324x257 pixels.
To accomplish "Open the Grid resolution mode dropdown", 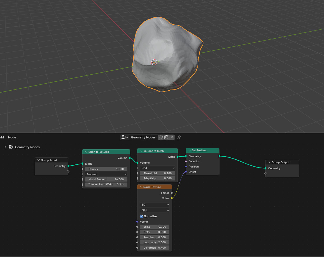I will click(x=157, y=168).
